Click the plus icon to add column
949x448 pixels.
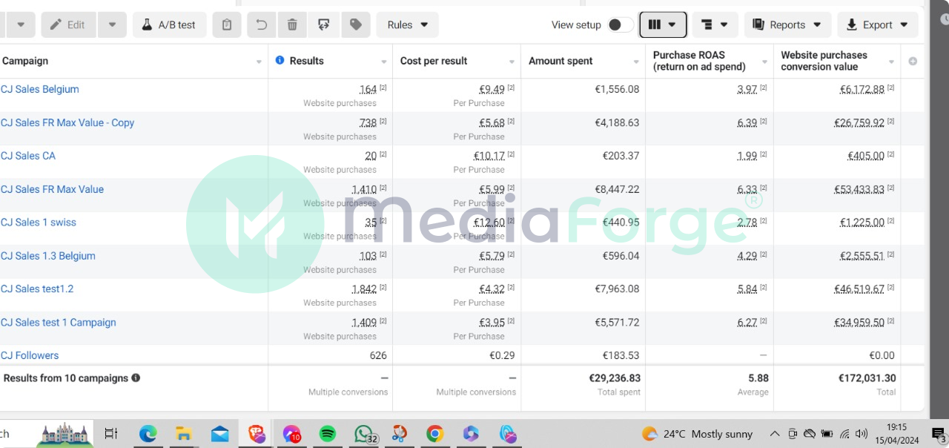tap(913, 61)
